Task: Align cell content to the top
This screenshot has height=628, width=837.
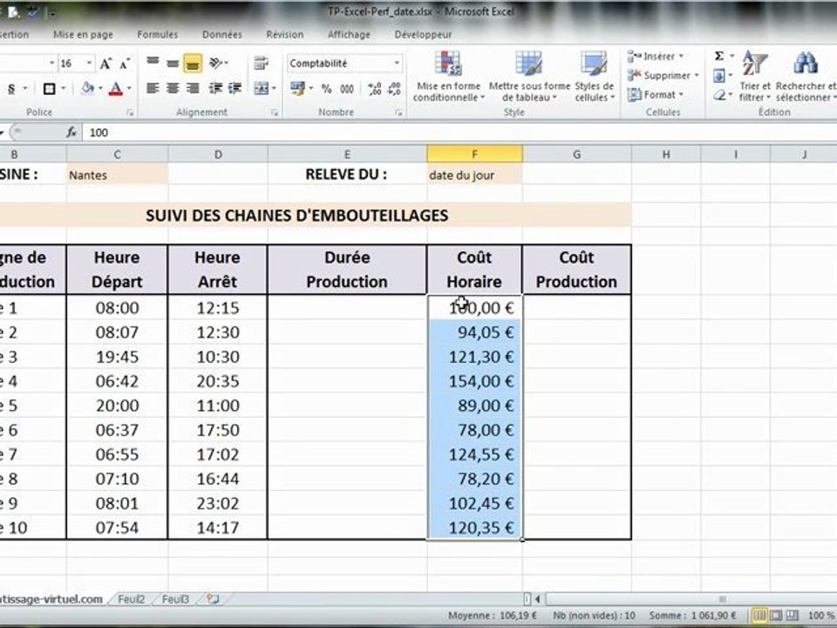Action: [153, 63]
